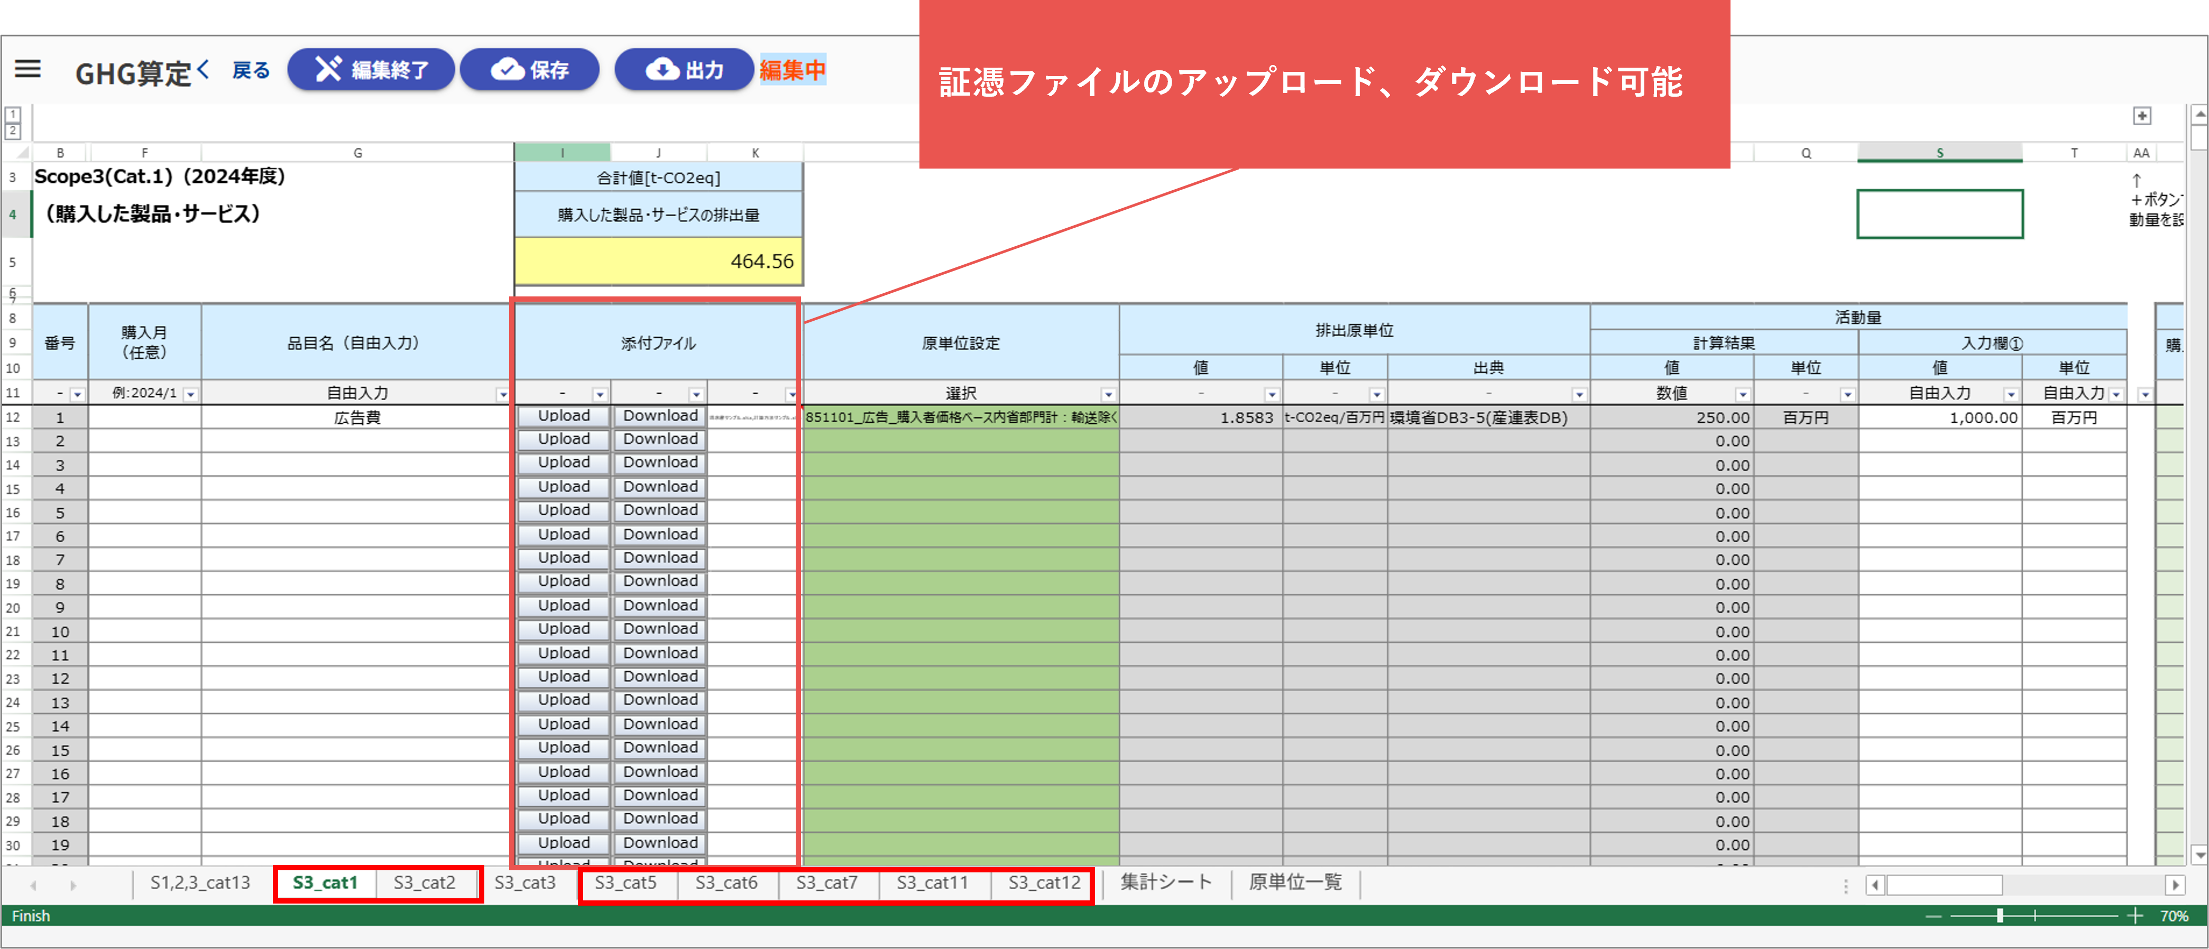Image resolution: width=2209 pixels, height=949 pixels.
Task: Open the 原単位設定 選択 filter dropdown
Action: [1108, 394]
